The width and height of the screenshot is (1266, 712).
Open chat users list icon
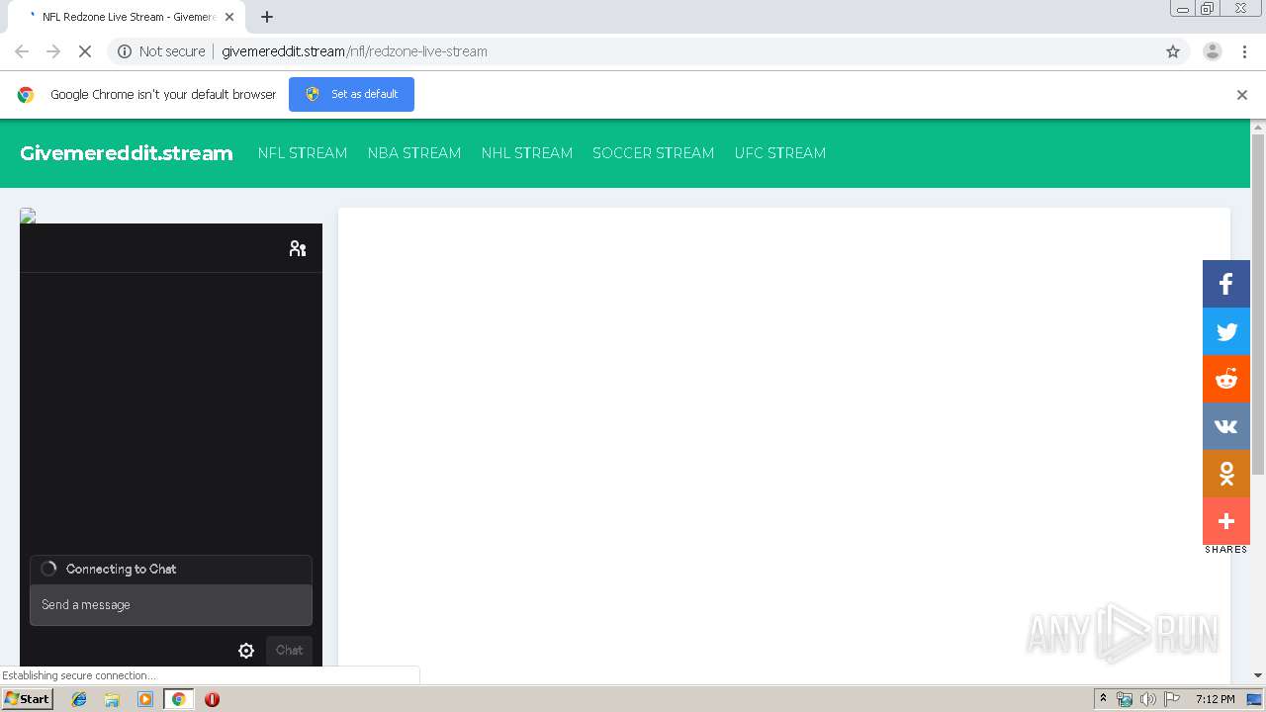(x=298, y=248)
